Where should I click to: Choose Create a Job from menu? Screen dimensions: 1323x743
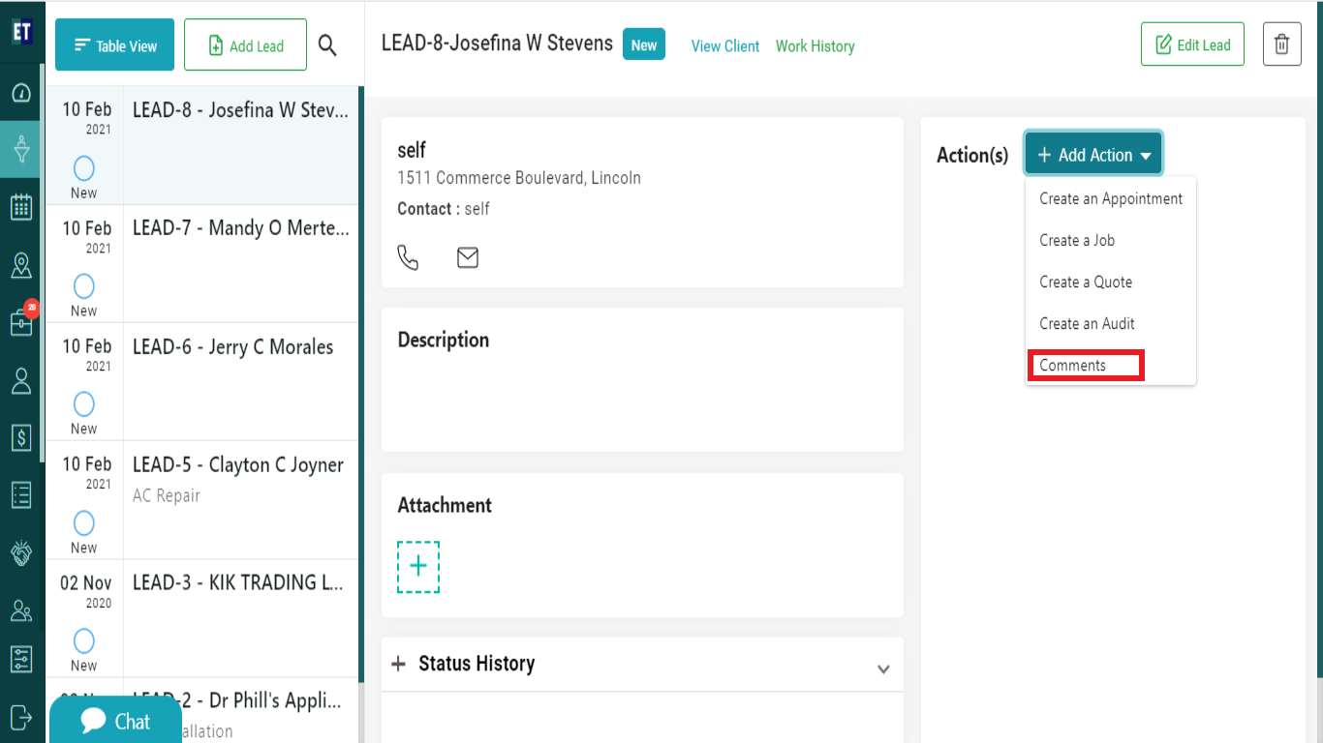[x=1111, y=240]
